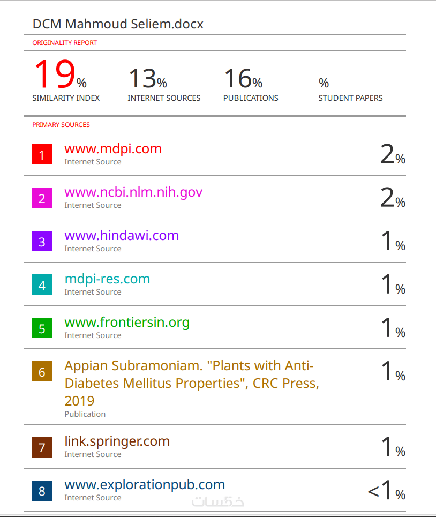Open the www.explorationpub.com source link

[145, 484]
